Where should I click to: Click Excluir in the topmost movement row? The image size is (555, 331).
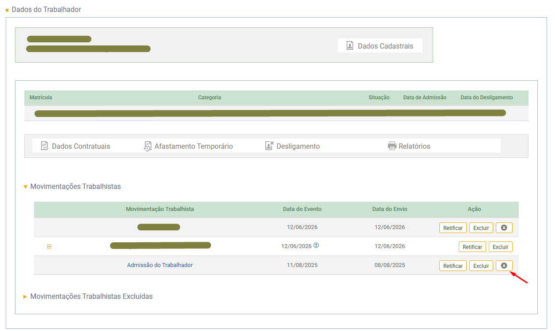point(481,228)
